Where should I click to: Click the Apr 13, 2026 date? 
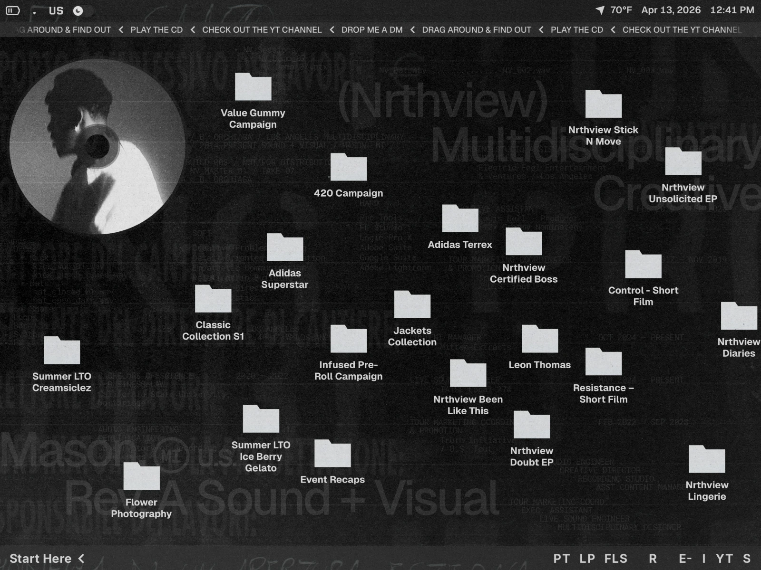pyautogui.click(x=671, y=10)
